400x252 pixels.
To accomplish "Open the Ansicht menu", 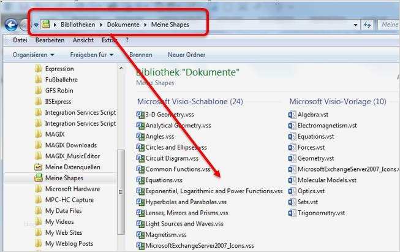I will [x=83, y=40].
